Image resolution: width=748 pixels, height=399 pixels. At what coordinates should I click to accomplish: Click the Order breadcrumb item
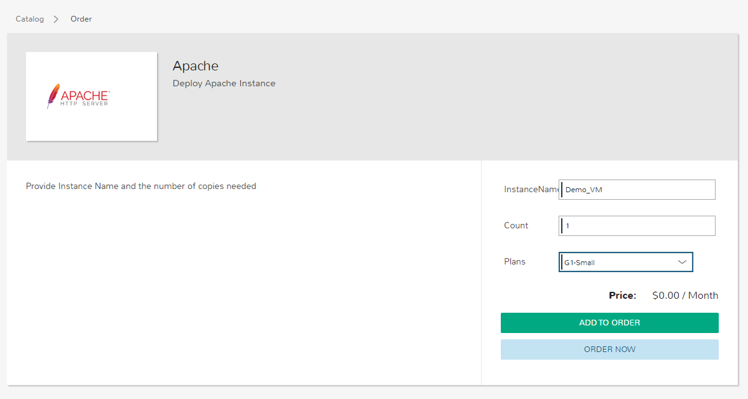point(81,19)
